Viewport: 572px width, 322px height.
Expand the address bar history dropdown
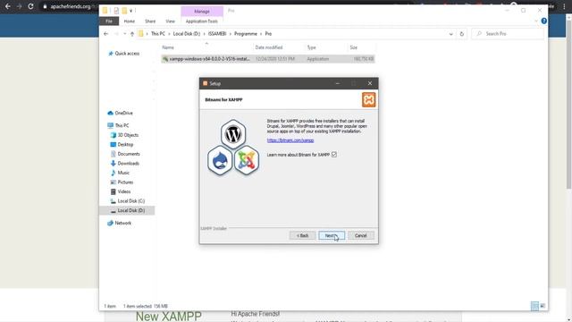coord(450,34)
